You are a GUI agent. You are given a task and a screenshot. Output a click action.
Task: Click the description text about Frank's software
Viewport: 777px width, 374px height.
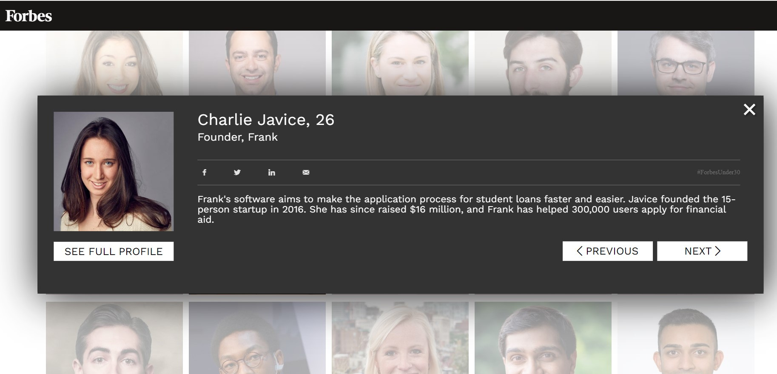(x=466, y=209)
